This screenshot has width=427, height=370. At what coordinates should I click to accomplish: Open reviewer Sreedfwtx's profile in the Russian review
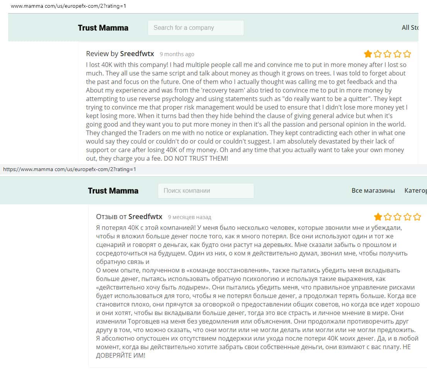[x=145, y=217]
